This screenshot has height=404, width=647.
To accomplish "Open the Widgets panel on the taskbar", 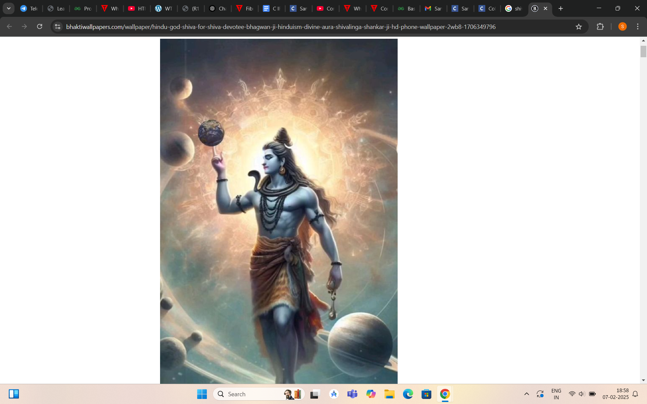I will click(x=14, y=394).
